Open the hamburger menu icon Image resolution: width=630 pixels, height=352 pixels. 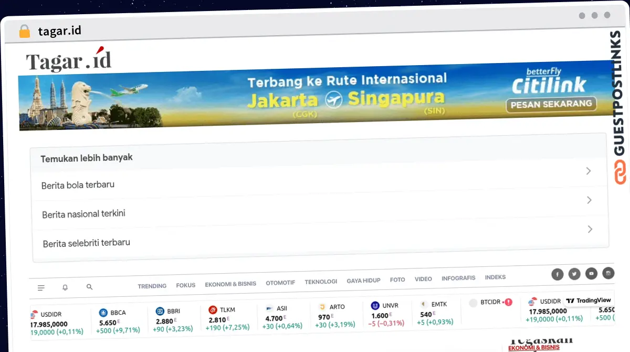coord(41,288)
